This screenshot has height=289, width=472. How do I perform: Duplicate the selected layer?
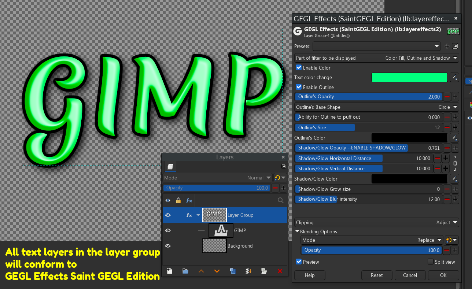point(232,271)
